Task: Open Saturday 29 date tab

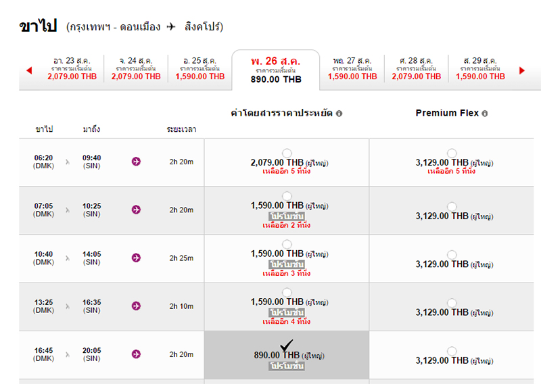Action: [480, 68]
